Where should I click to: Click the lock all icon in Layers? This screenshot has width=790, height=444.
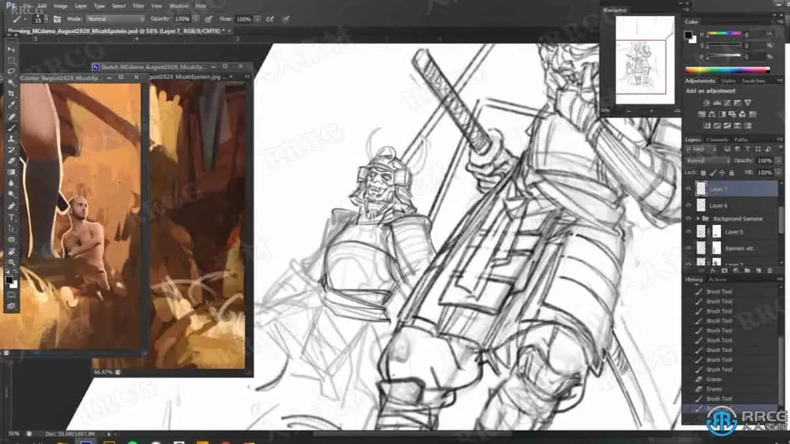point(731,172)
